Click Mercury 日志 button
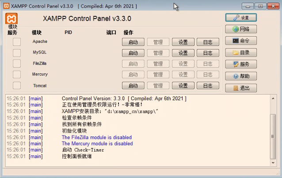 point(208,75)
